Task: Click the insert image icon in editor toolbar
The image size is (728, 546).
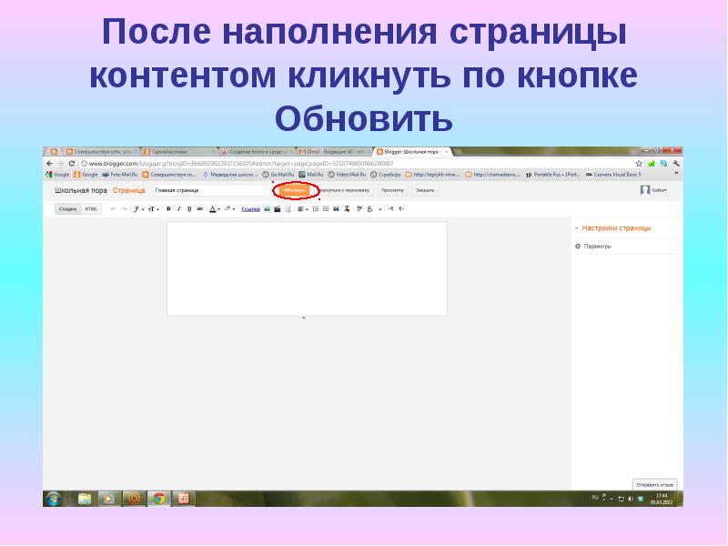Action: coord(268,209)
